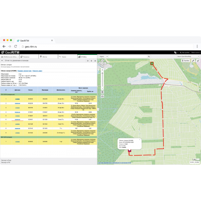Image resolution: width=201 pixels, height=201 pixels.
Task: Click the map zoom slider handle
Action: coord(102,73)
